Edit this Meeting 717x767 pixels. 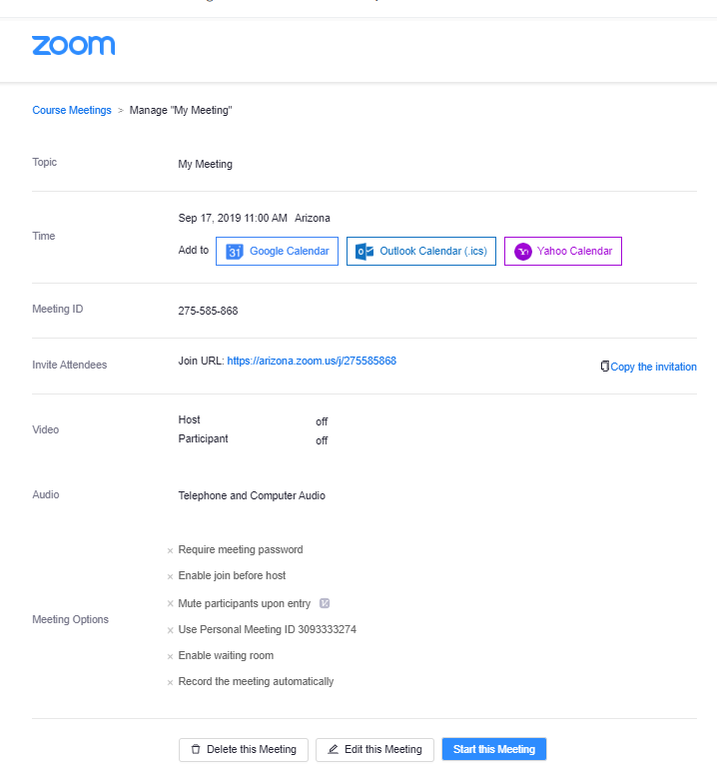(374, 749)
